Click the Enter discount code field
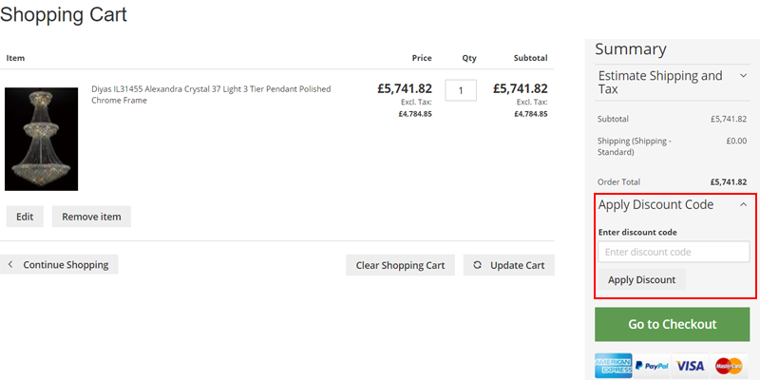 click(674, 252)
